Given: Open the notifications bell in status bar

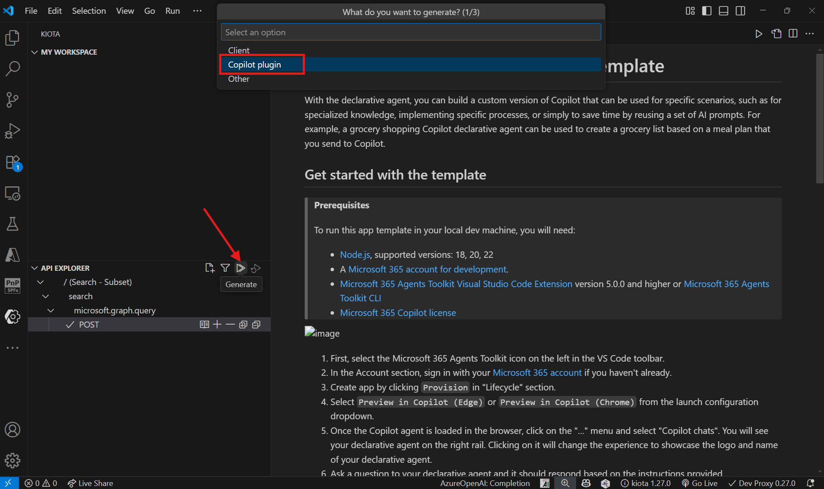Looking at the screenshot, I should [810, 483].
